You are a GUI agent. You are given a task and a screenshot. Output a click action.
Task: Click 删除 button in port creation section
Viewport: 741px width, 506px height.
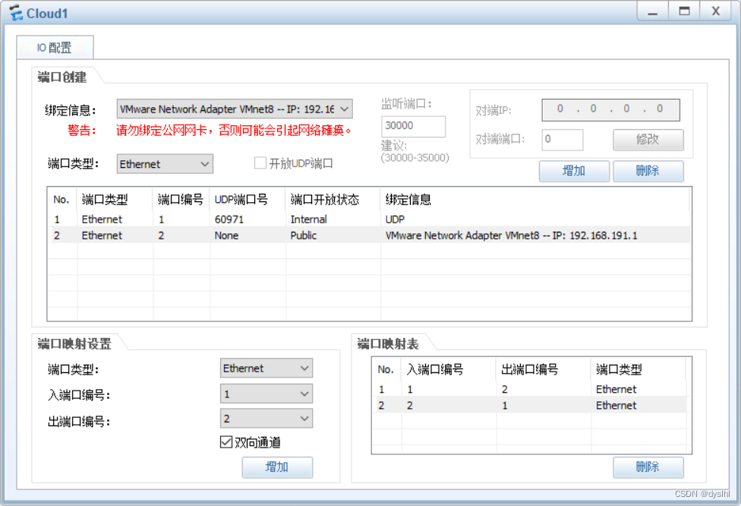click(648, 171)
